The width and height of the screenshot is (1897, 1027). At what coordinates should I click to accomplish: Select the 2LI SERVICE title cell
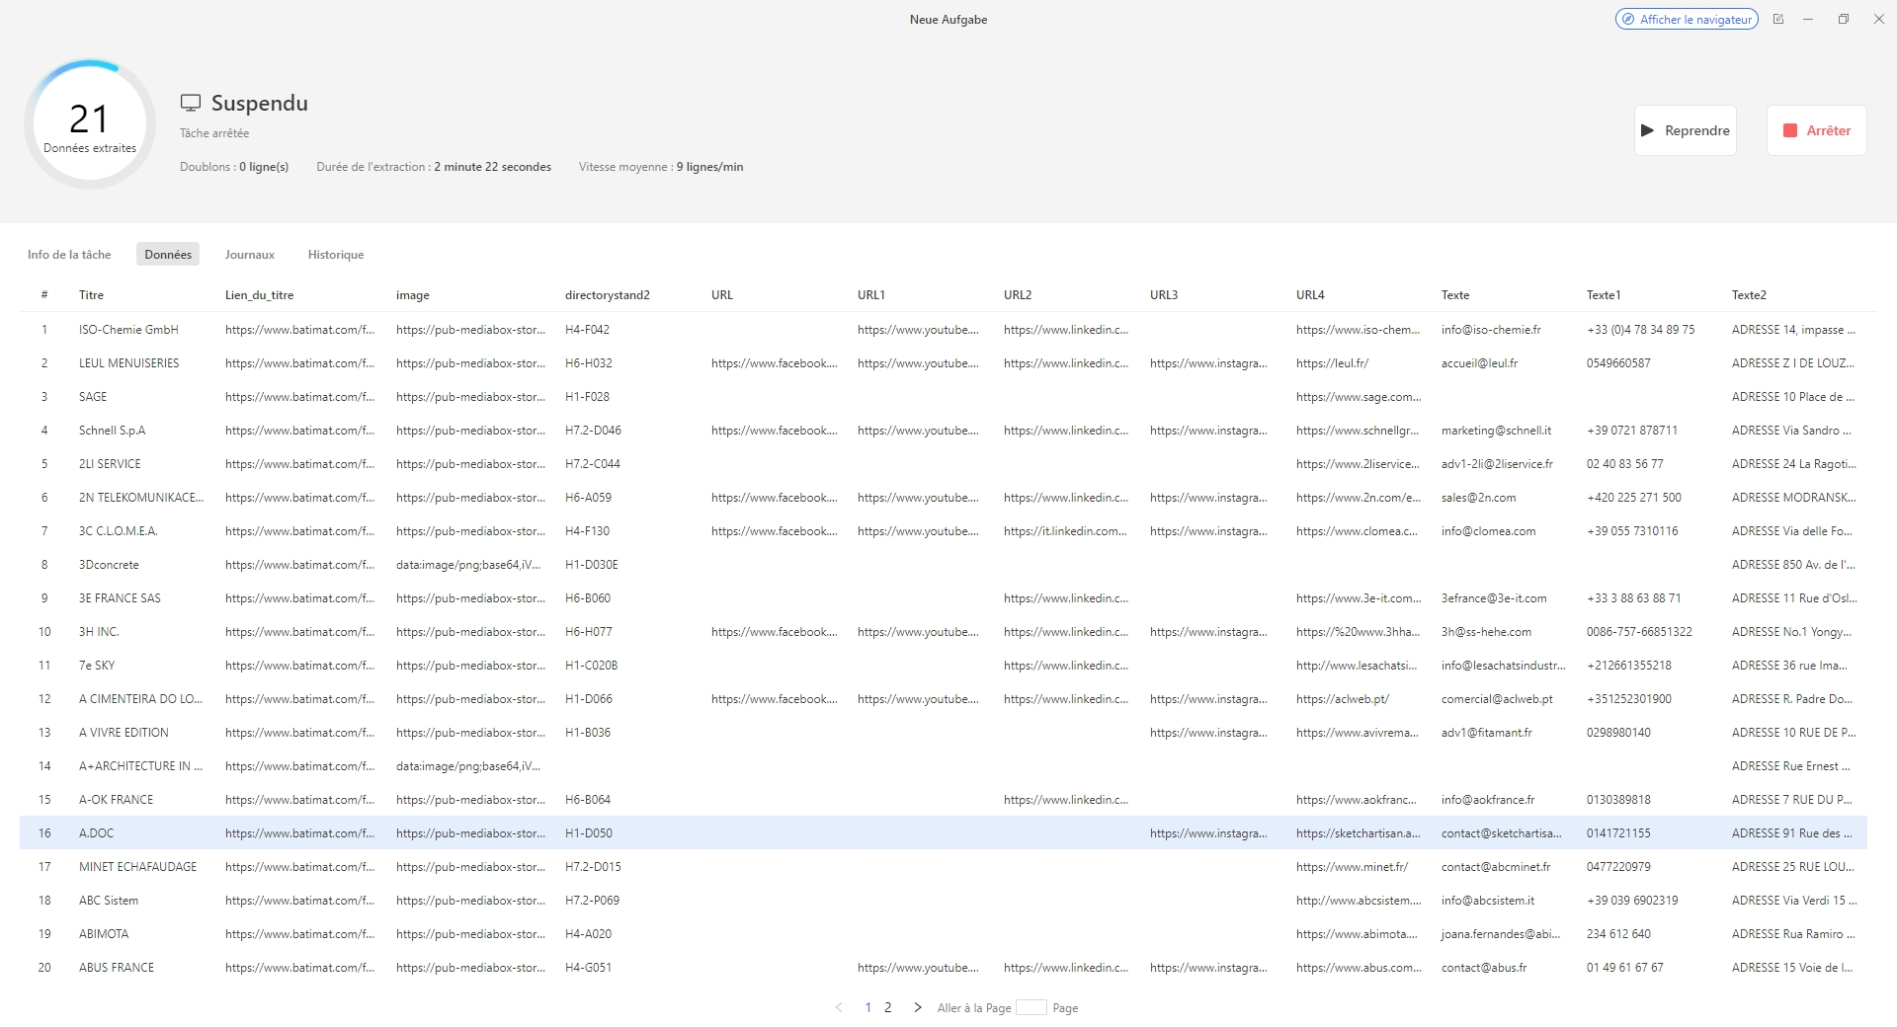110,464
